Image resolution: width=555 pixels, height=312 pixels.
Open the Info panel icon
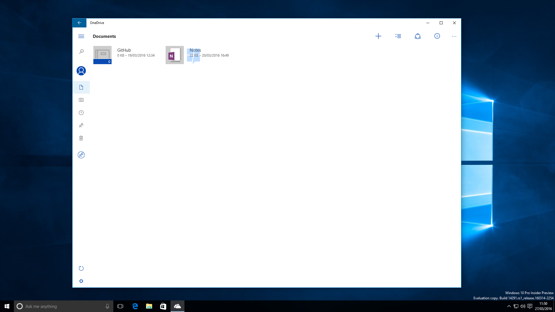tap(437, 36)
